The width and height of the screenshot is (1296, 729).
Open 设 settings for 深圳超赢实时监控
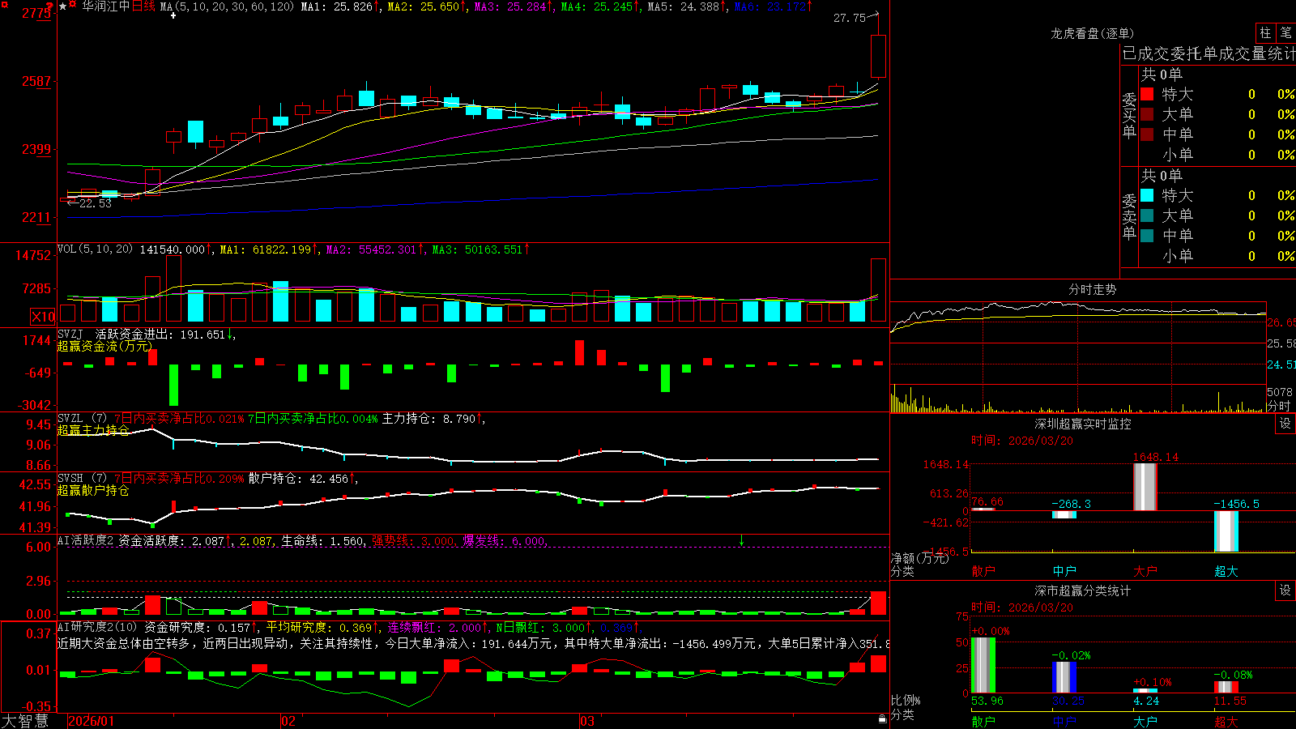pyautogui.click(x=1285, y=424)
